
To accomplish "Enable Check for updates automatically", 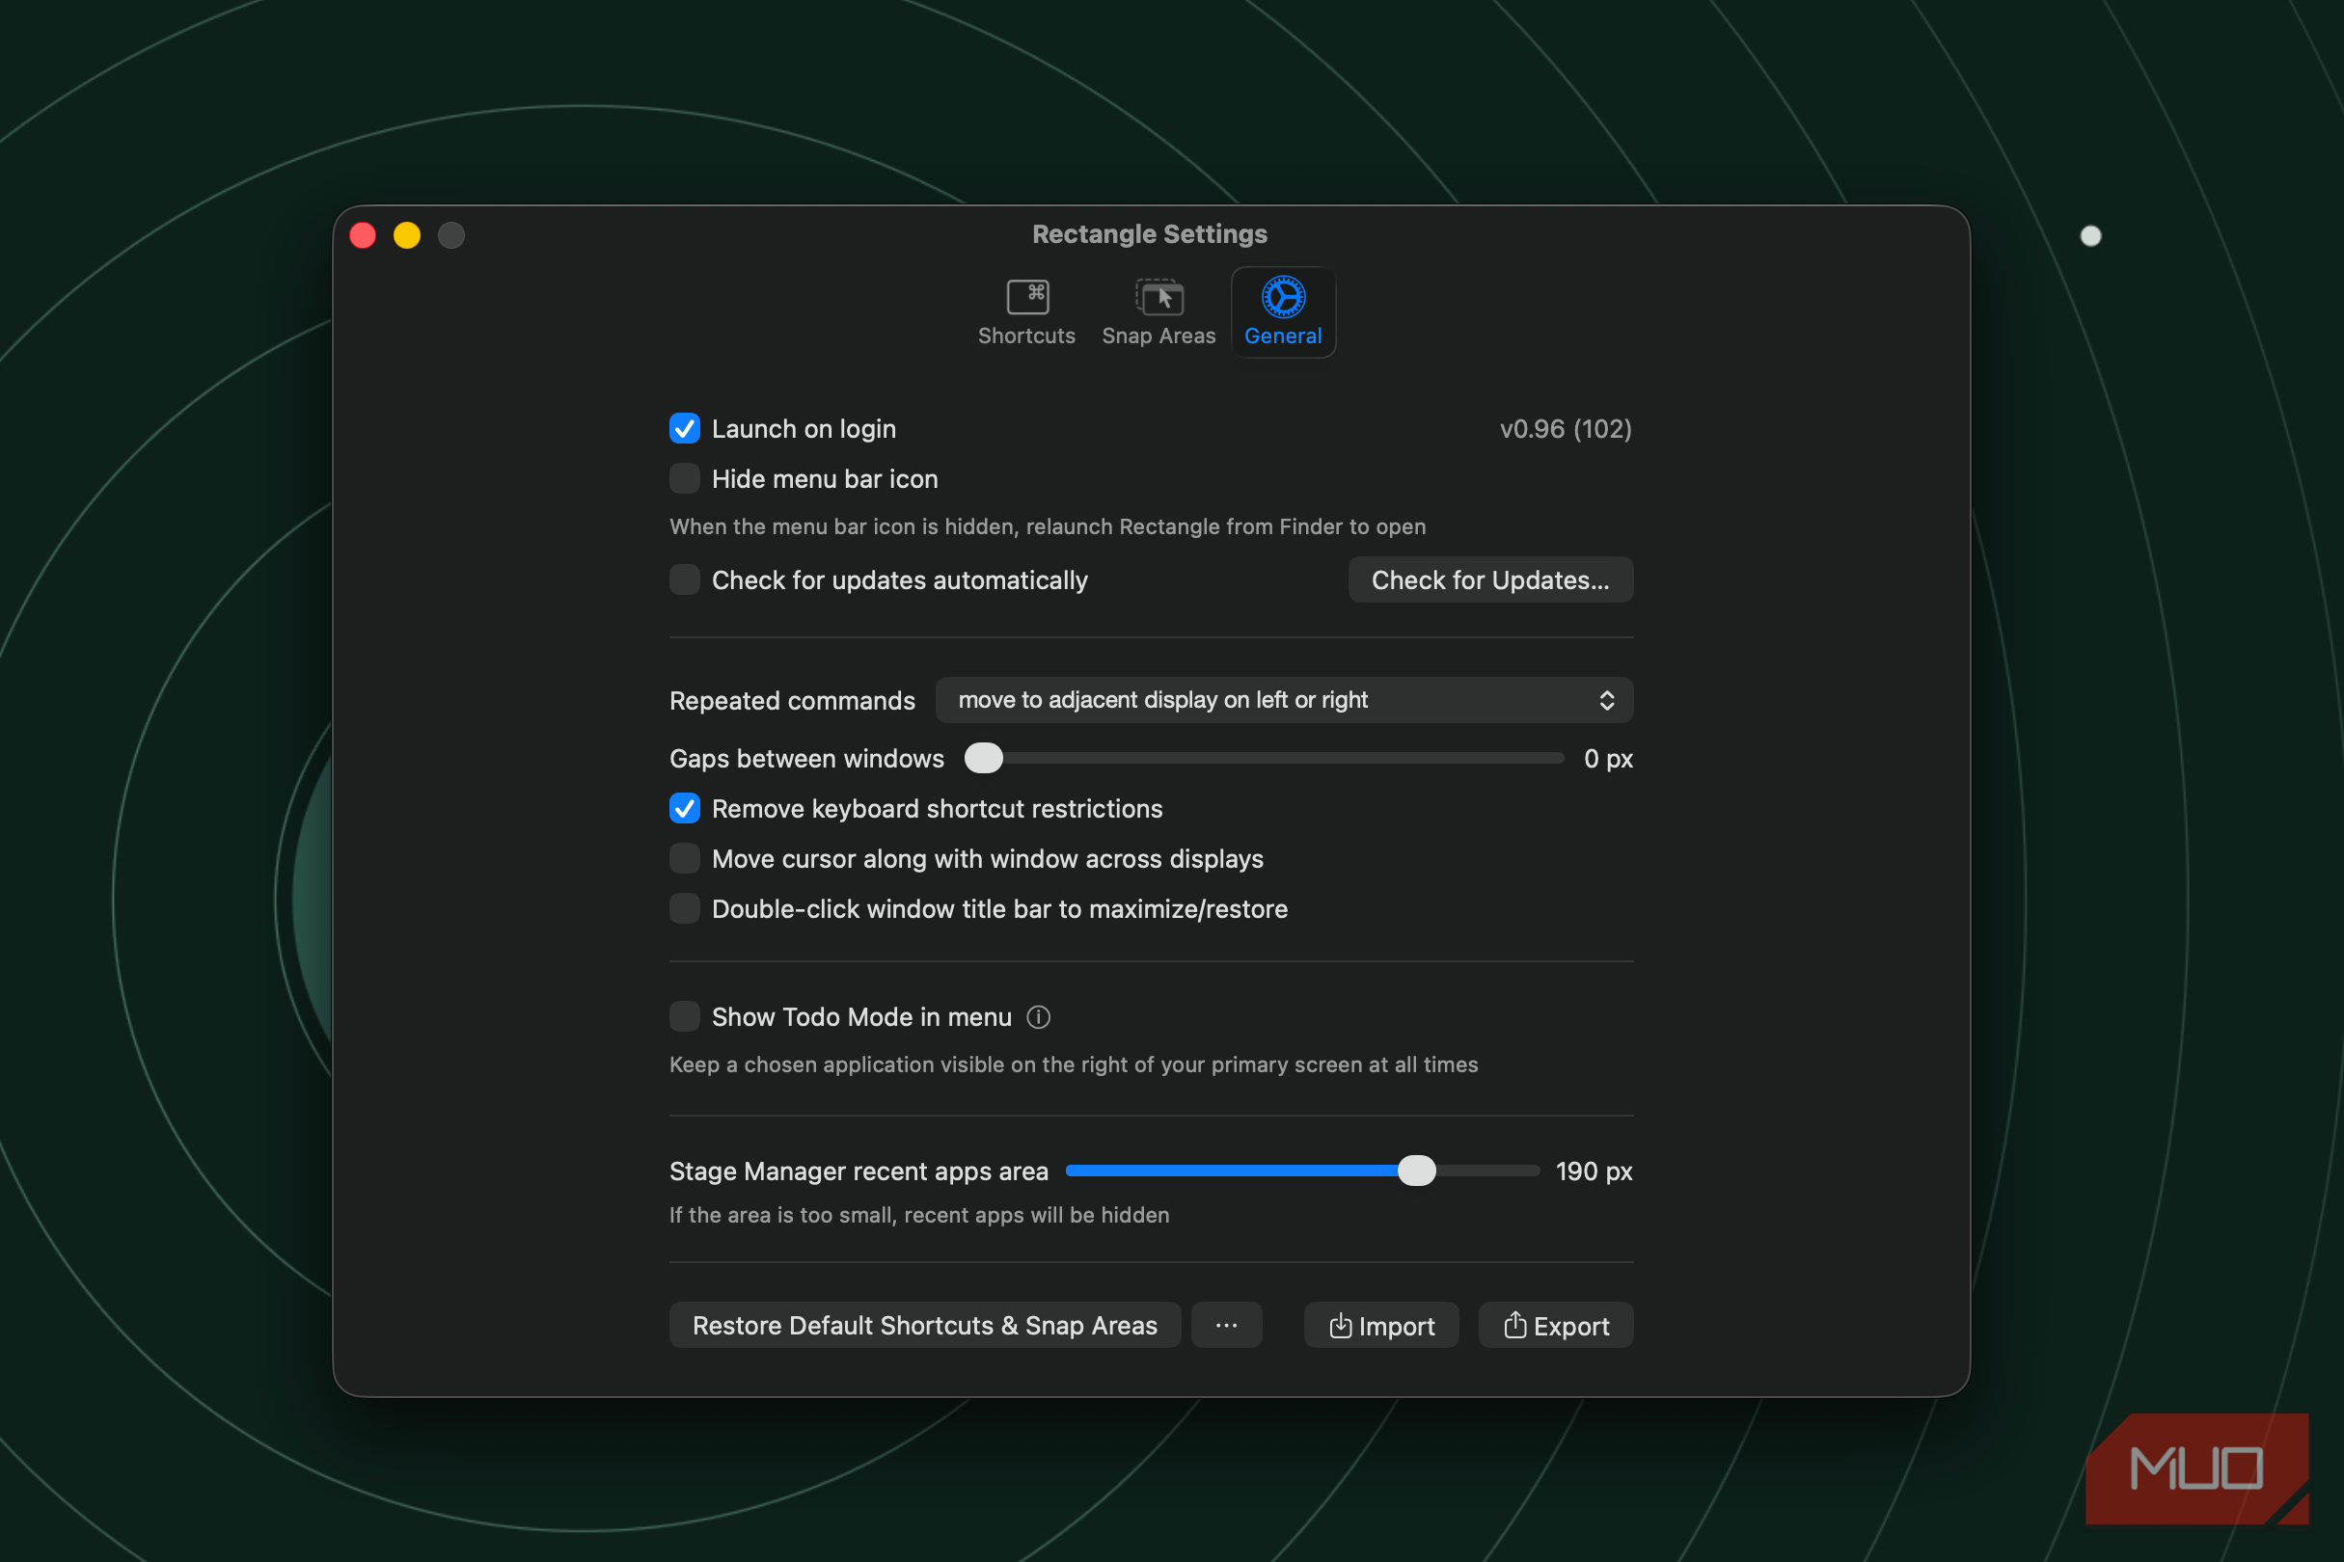I will click(x=684, y=579).
